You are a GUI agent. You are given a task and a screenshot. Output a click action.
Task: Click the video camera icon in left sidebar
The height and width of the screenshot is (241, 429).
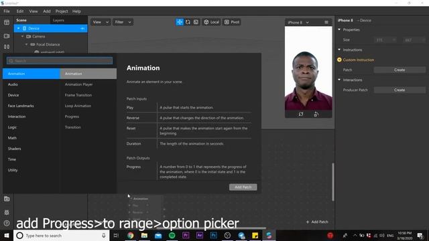point(7,36)
